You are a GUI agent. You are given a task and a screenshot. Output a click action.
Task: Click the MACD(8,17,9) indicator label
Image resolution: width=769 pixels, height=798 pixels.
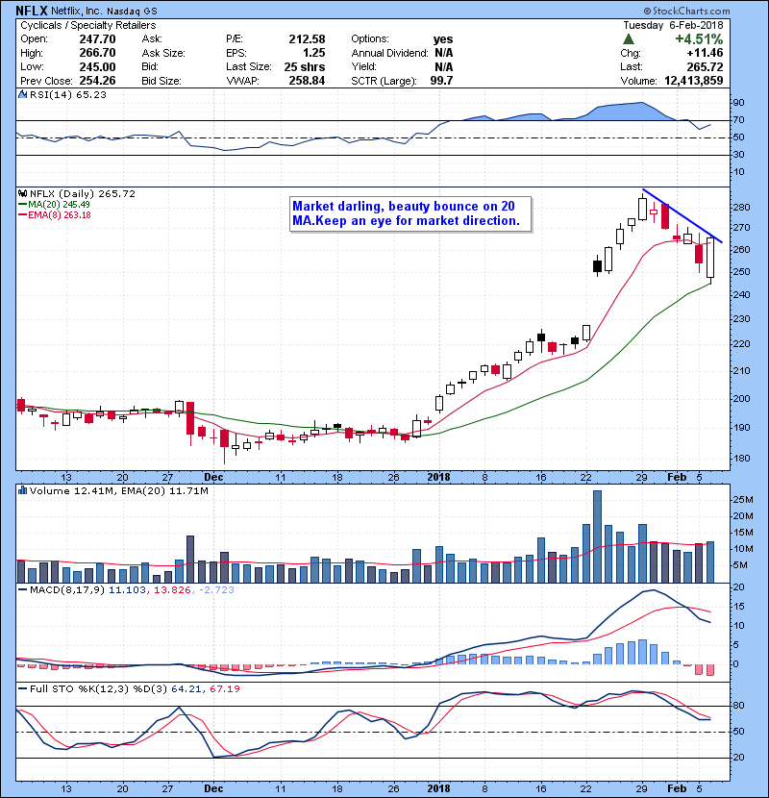(67, 590)
